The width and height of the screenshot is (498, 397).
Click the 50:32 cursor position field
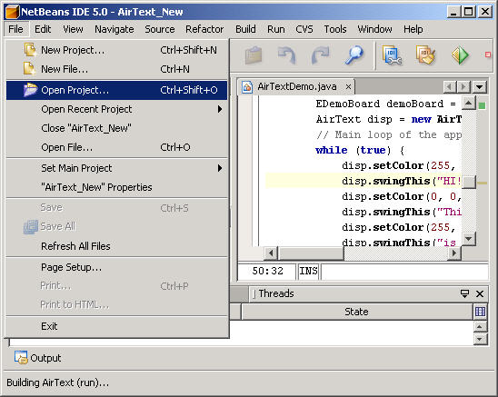click(267, 271)
